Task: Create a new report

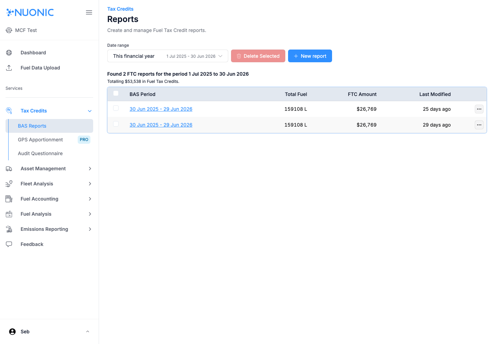Action: point(310,56)
